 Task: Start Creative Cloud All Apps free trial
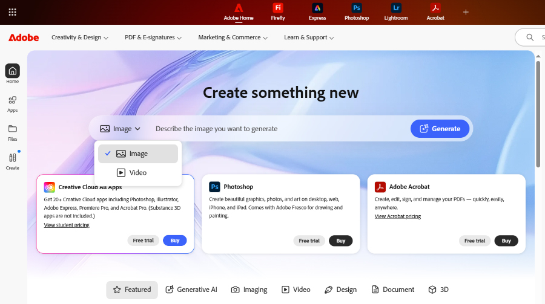point(143,241)
